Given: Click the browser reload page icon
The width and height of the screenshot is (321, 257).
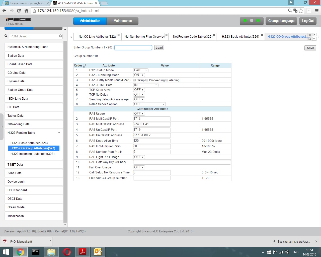Looking at the screenshot, I should pos(19,11).
